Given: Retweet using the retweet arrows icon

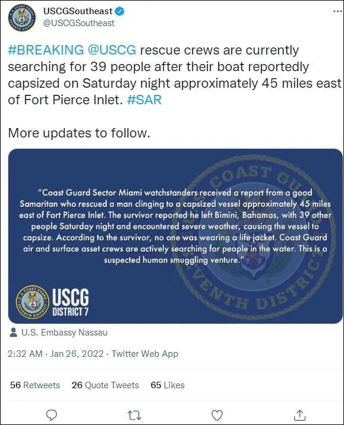Looking at the screenshot, I should [x=134, y=415].
